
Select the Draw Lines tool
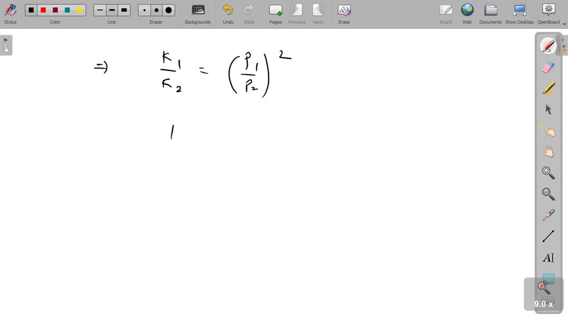pyautogui.click(x=548, y=236)
